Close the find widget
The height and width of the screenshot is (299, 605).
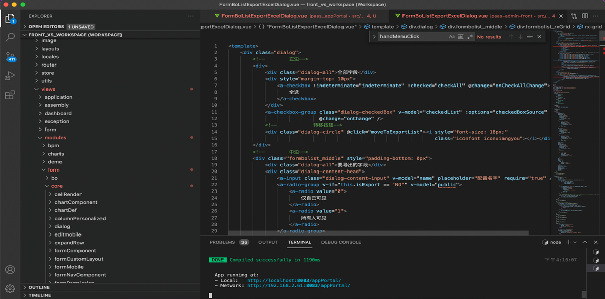pyautogui.click(x=539, y=36)
